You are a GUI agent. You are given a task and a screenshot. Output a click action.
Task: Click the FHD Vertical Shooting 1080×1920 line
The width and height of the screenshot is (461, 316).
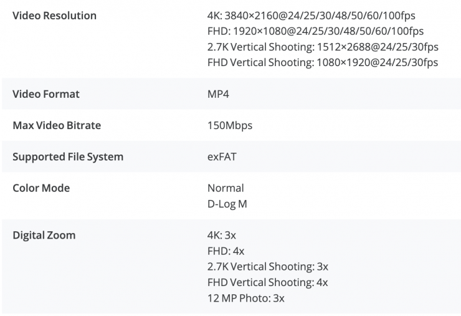(x=323, y=62)
